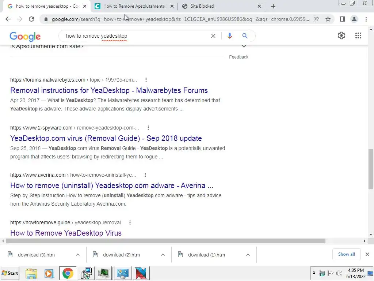Open Windows Explorer from the taskbar
Image resolution: width=374 pixels, height=281 pixels.
click(31, 273)
